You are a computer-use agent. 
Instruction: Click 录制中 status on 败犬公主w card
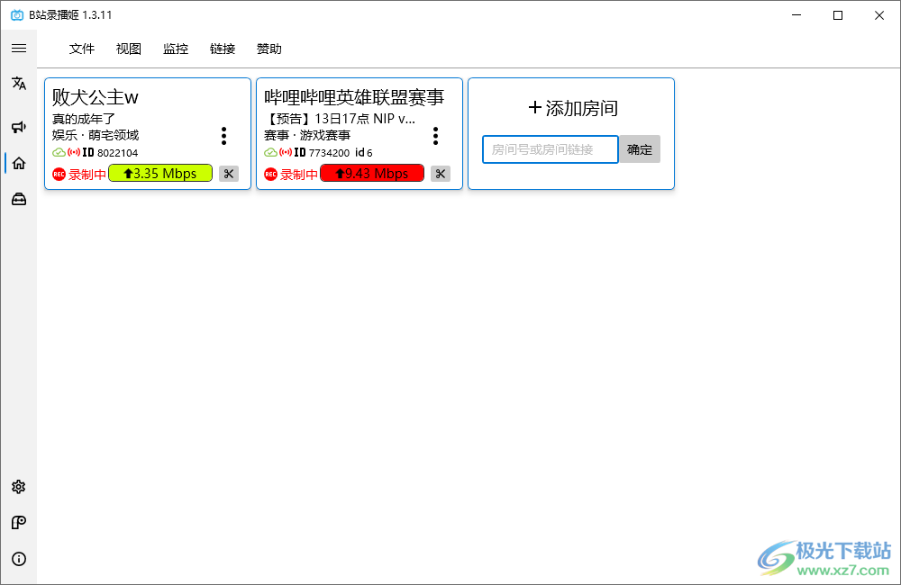point(87,174)
